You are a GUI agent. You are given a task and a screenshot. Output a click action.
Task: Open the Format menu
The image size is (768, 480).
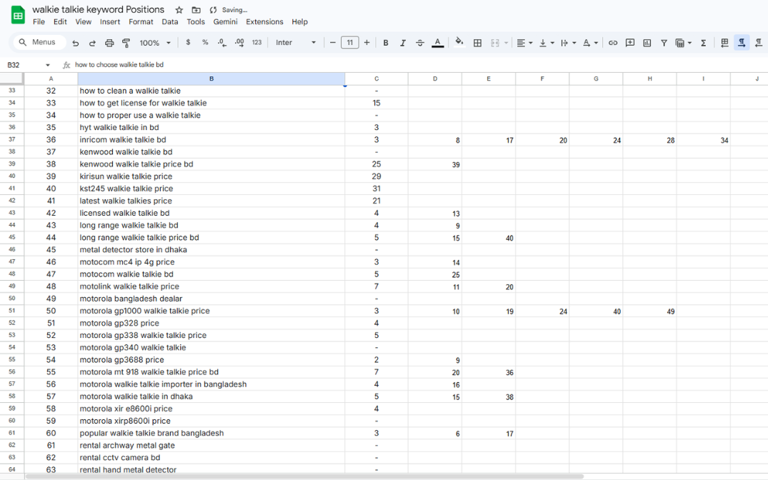(141, 22)
